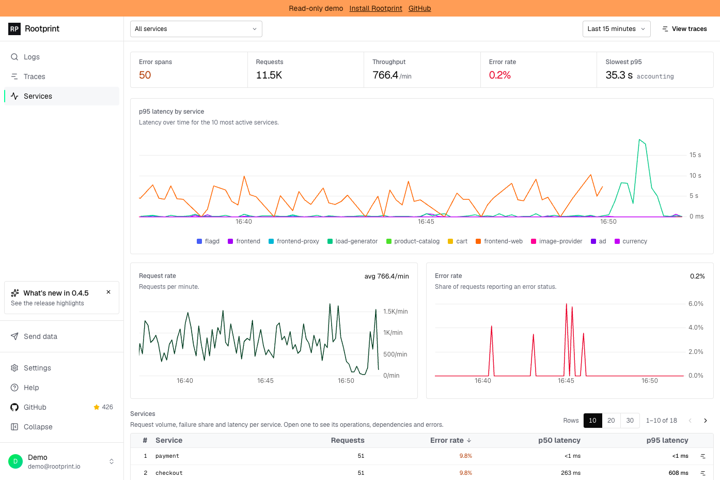
Task: Set rows per page to 10
Action: pos(592,421)
